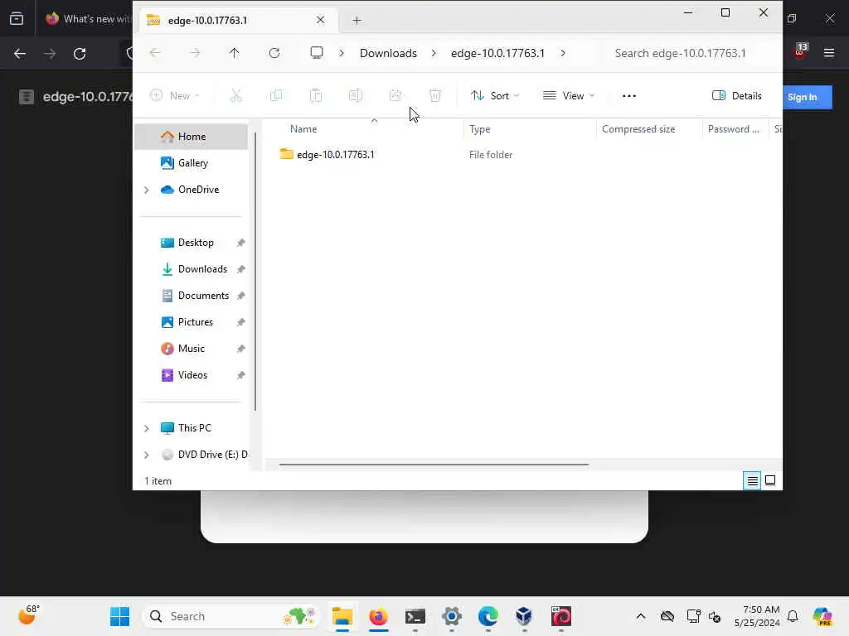
Task: Click the Delete trash icon
Action: [434, 96]
